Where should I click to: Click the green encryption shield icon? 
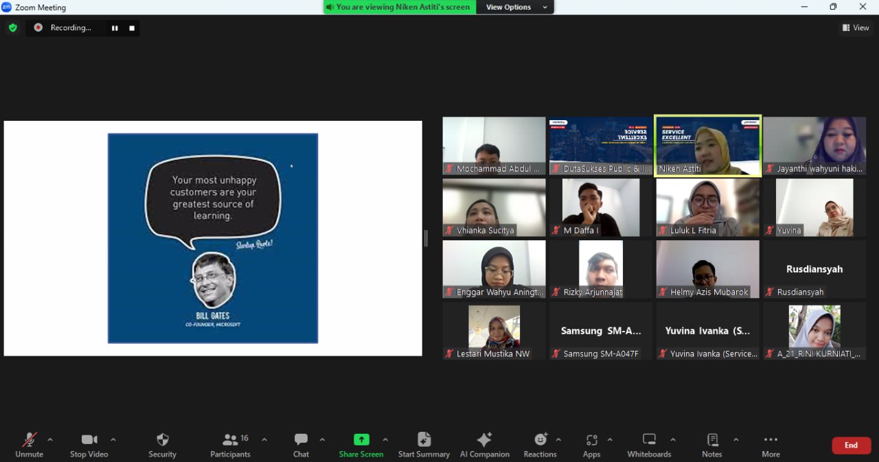[12, 27]
